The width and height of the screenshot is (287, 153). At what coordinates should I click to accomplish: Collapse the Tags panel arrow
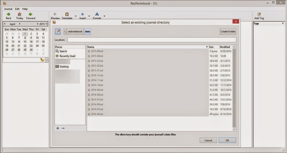tap(283, 23)
